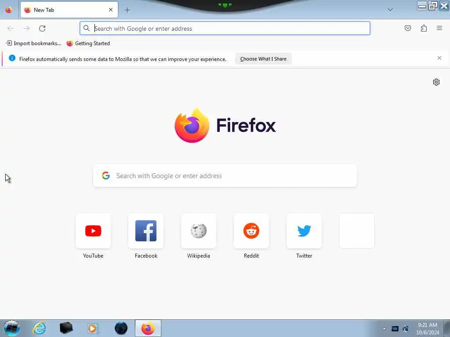Open the Twitter shortcut tile
450x337 pixels.
tap(304, 231)
